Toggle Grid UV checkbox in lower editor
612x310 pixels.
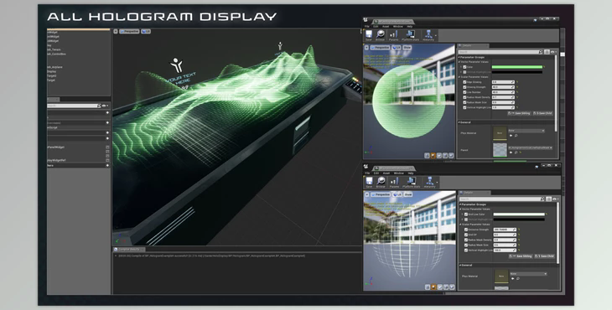tap(466, 235)
